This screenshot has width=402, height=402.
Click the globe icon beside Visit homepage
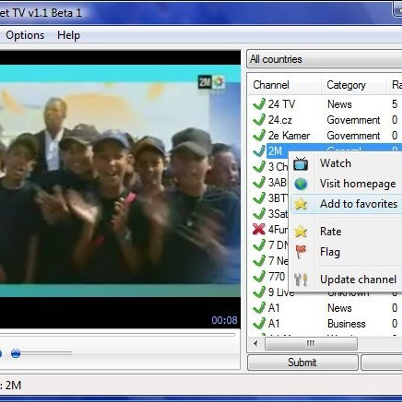pos(301,184)
